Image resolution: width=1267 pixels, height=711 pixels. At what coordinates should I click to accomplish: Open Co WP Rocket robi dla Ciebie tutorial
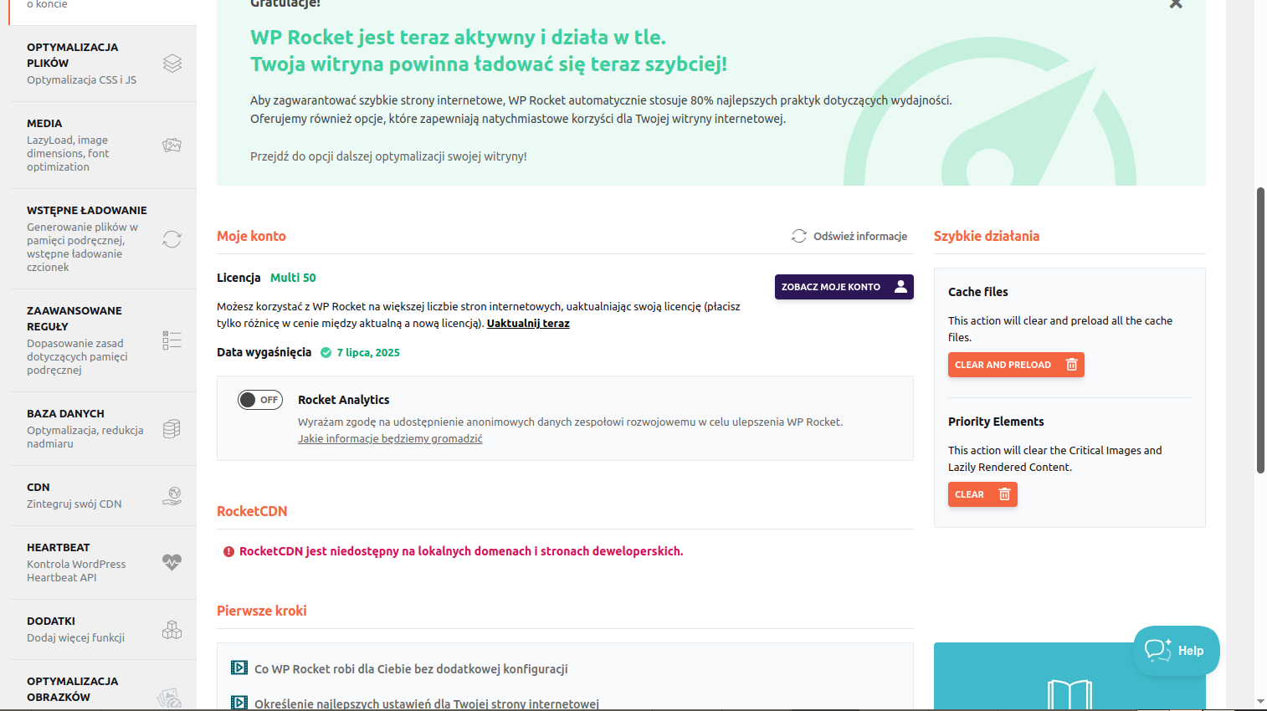point(411,669)
